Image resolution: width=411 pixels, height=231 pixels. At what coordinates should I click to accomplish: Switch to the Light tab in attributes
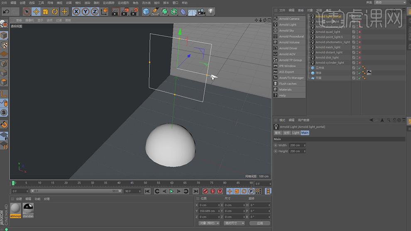click(296, 133)
